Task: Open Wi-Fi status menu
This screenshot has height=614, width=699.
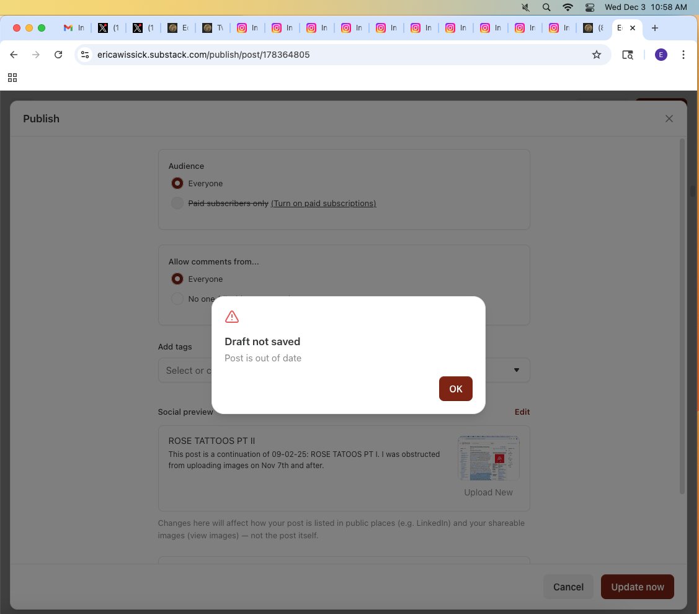Action: point(568,7)
